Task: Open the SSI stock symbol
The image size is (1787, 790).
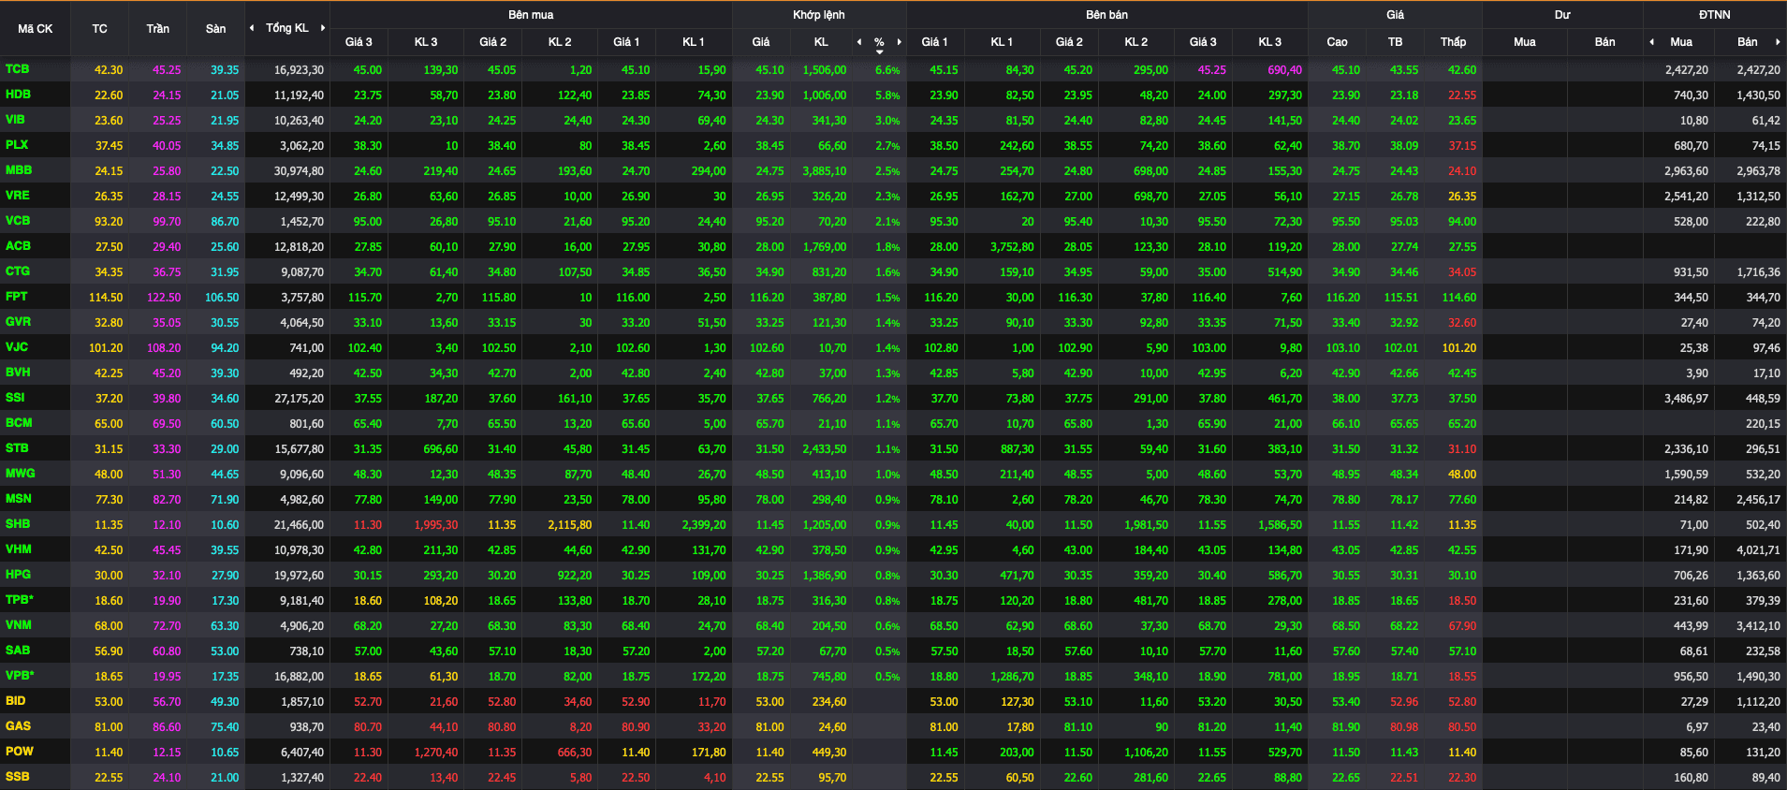Action: (x=15, y=398)
